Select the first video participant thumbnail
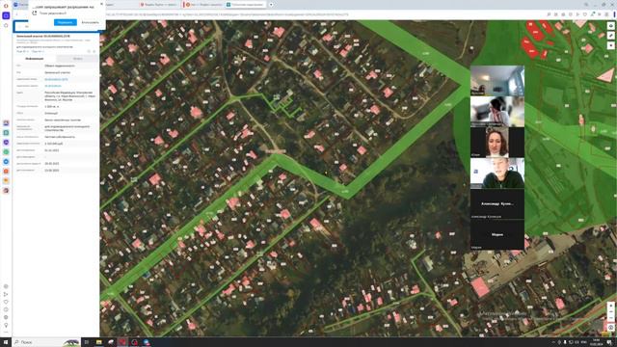This screenshot has width=617, height=347. click(497, 80)
